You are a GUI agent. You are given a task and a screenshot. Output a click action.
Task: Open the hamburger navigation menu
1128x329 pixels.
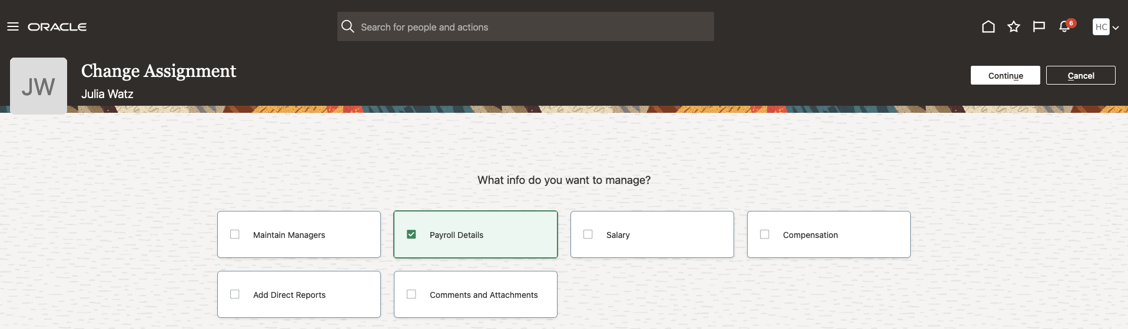13,27
